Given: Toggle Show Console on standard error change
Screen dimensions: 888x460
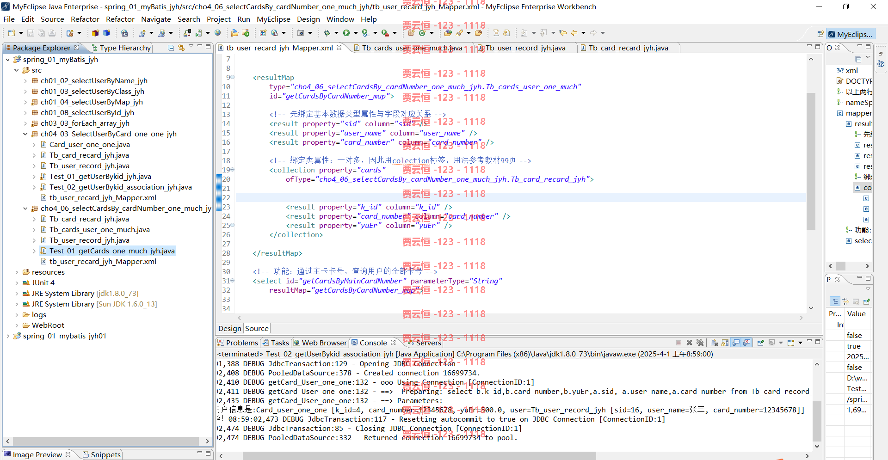Looking at the screenshot, I should click(746, 343).
